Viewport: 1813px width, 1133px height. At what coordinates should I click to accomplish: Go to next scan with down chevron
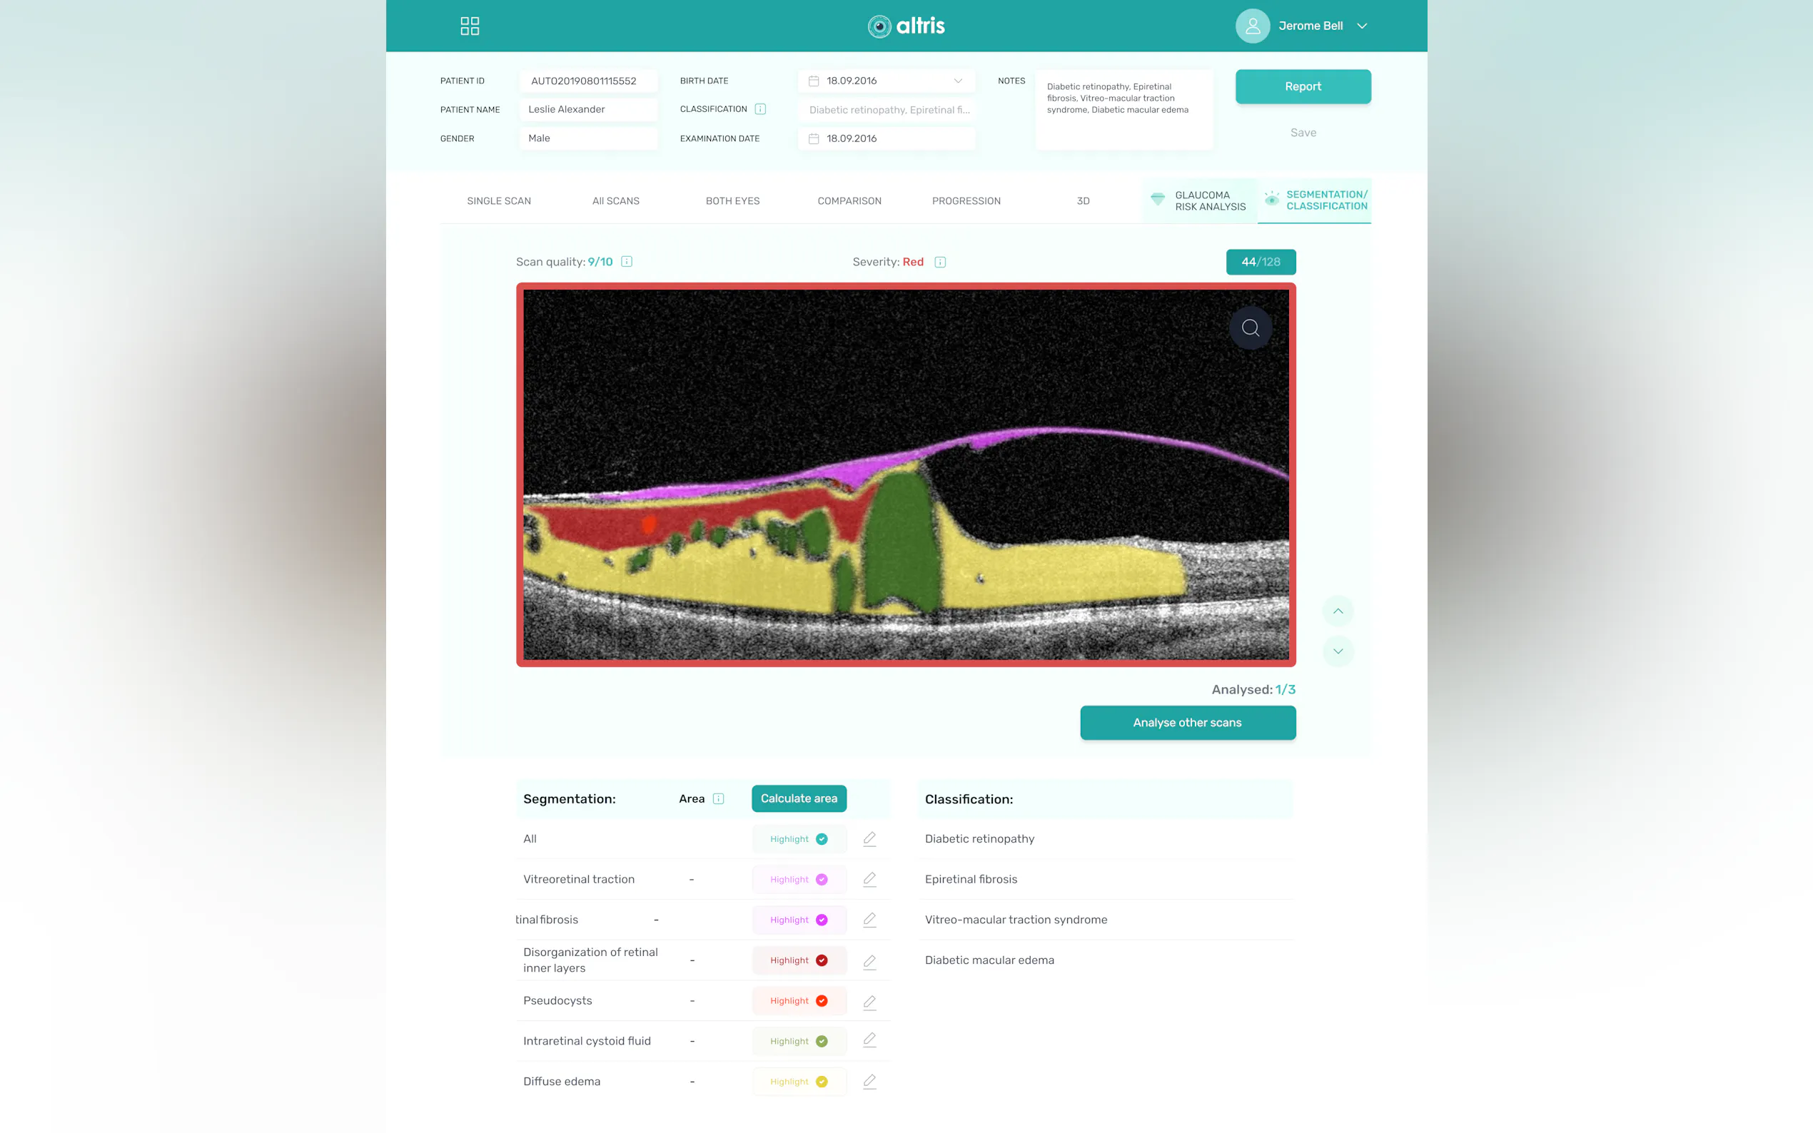1337,651
